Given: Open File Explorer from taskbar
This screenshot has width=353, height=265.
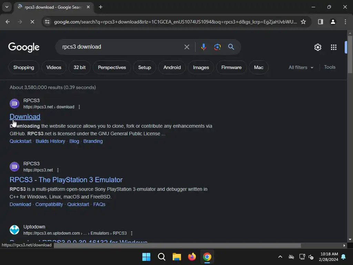Looking at the screenshot, I should click(177, 257).
